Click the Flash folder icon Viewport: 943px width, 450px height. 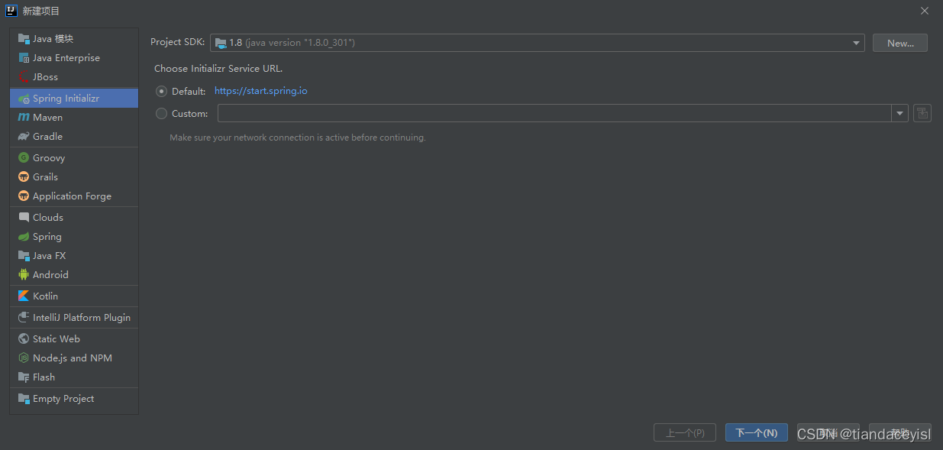coord(24,377)
